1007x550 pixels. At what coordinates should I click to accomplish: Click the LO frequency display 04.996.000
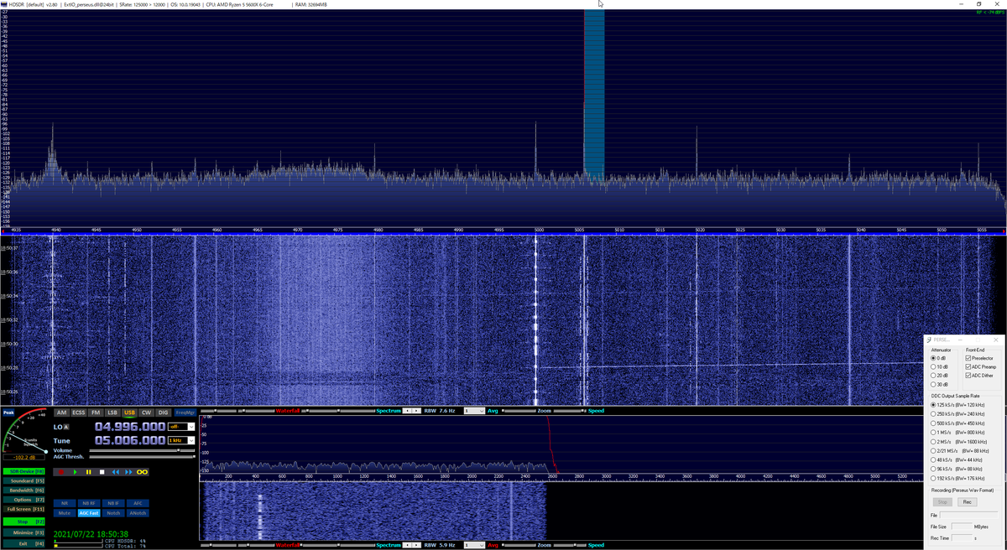[130, 427]
